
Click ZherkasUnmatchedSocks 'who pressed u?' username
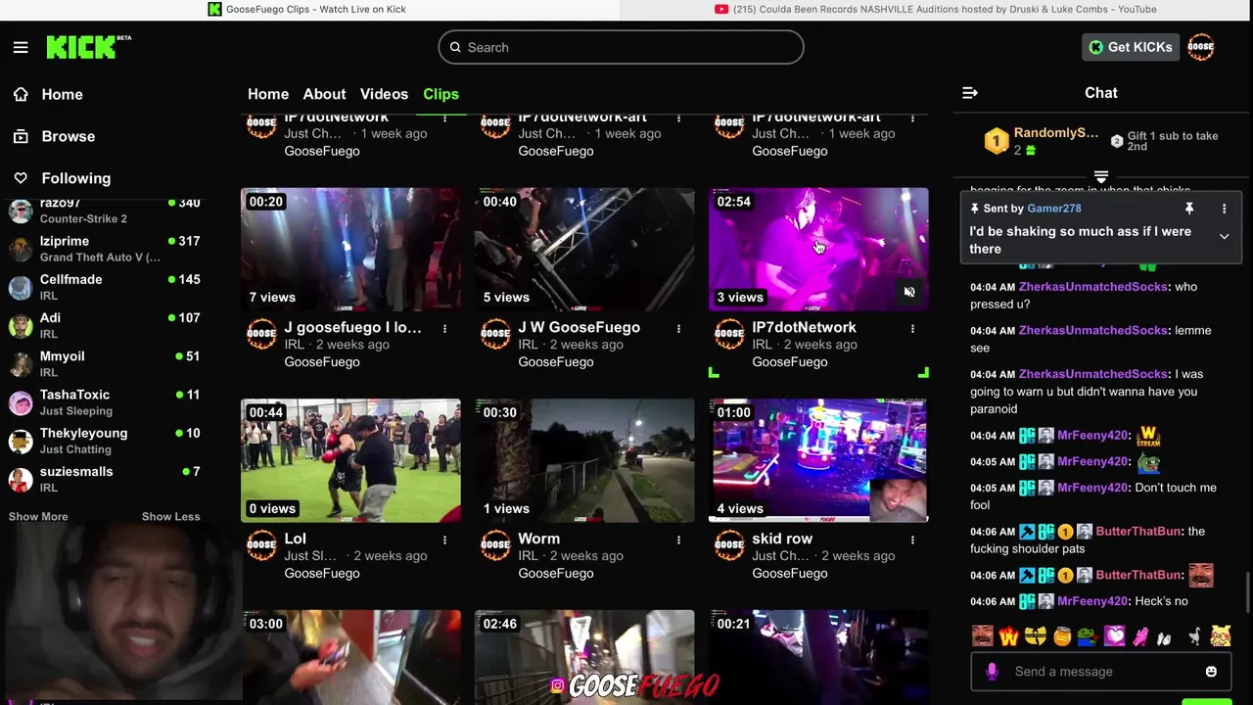tap(1092, 287)
